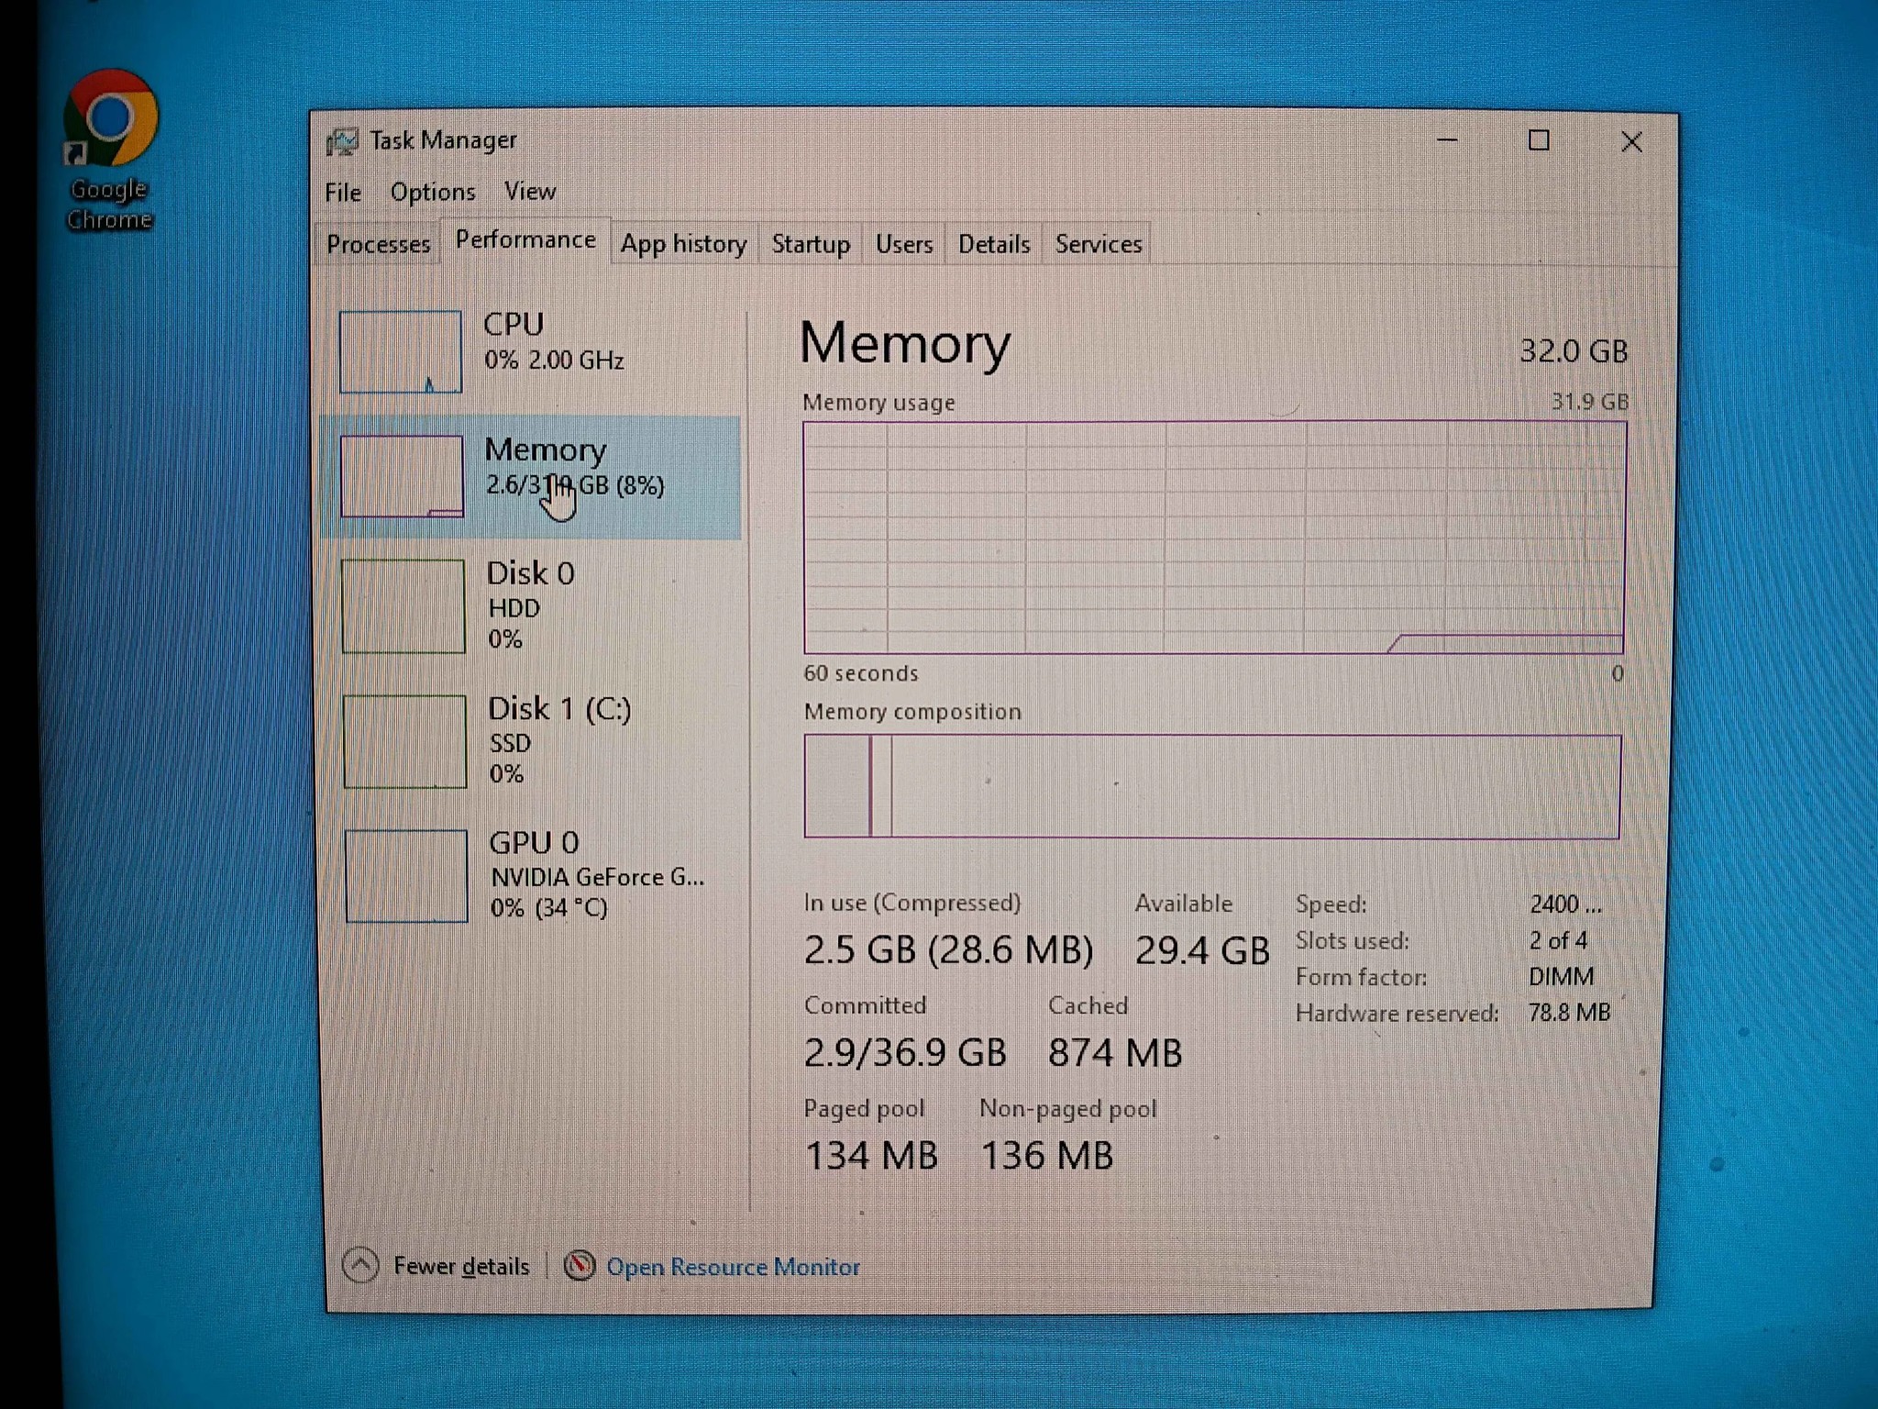This screenshot has width=1878, height=1409.
Task: Open the File menu
Action: 343,193
